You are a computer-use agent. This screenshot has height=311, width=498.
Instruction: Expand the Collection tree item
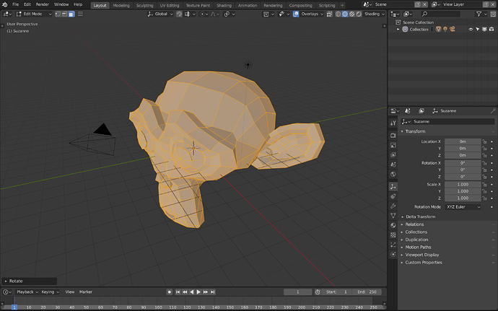398,30
